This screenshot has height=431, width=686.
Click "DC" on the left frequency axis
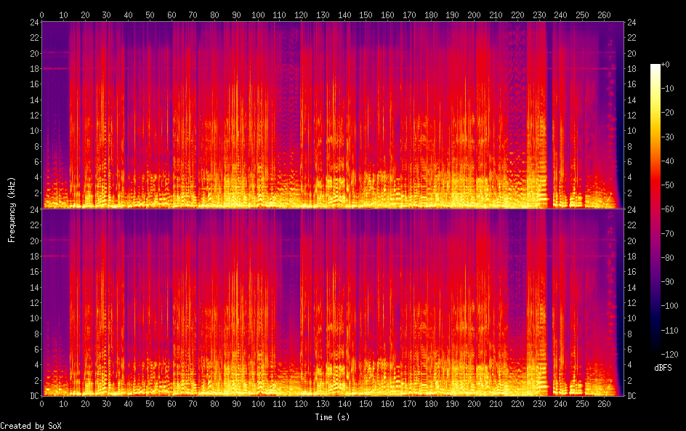[x=35, y=396]
